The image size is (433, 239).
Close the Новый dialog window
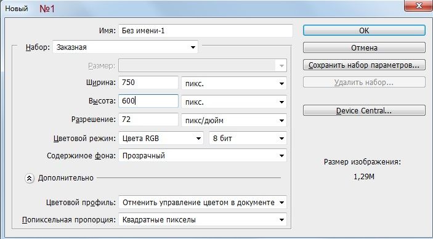tap(419, 5)
